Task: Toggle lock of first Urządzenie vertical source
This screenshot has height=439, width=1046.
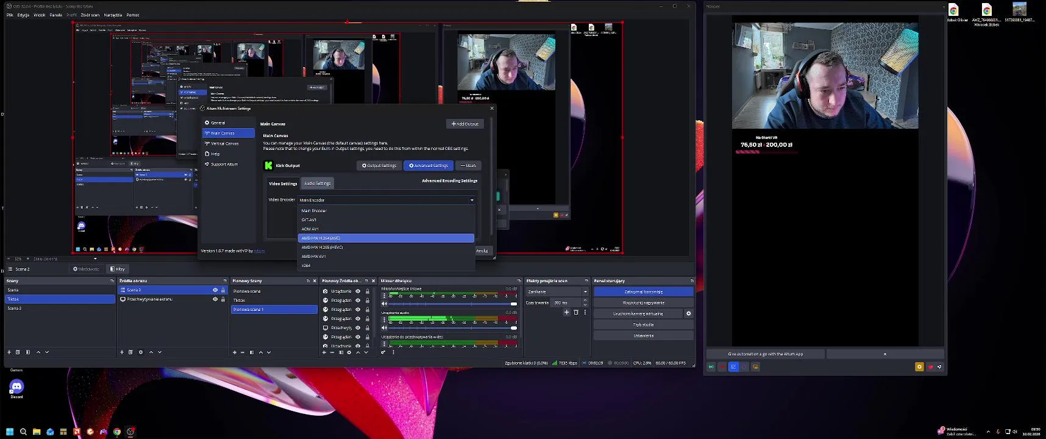Action: tap(367, 291)
